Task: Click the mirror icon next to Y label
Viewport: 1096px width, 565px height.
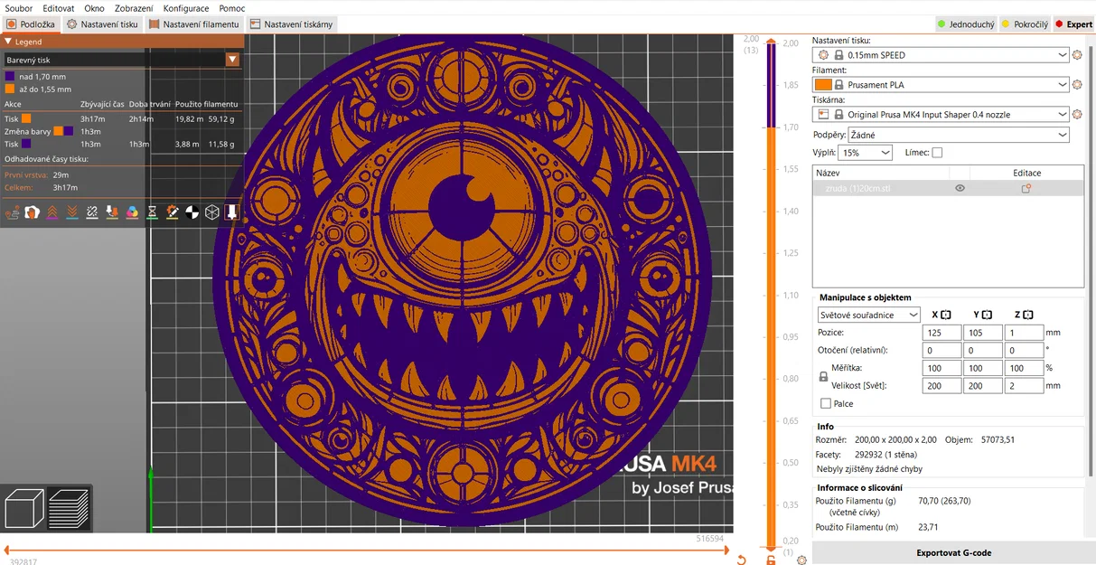Action: coord(987,315)
